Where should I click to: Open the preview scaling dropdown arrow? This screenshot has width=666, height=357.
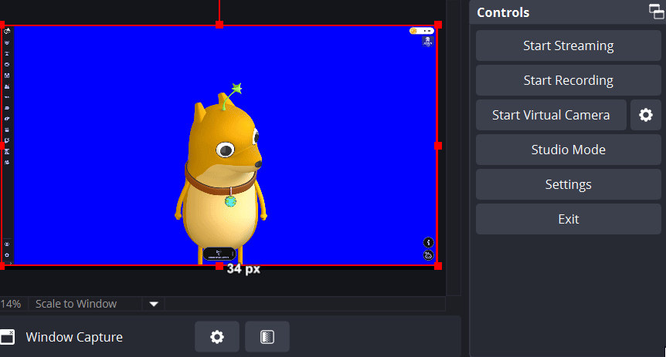coord(154,304)
